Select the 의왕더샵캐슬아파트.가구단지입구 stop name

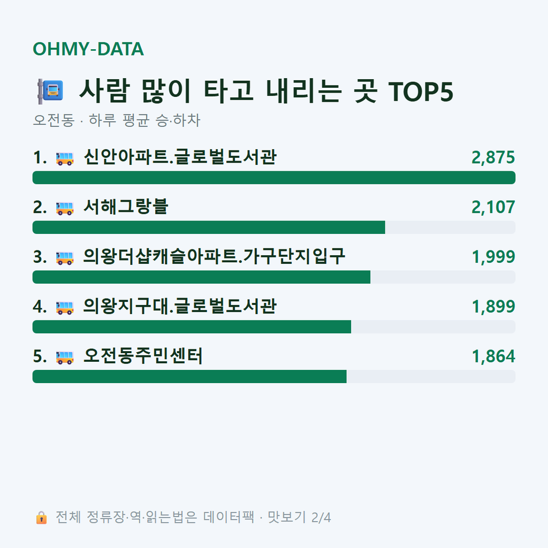click(x=214, y=256)
